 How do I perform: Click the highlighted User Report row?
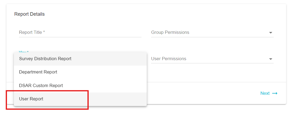80,99
